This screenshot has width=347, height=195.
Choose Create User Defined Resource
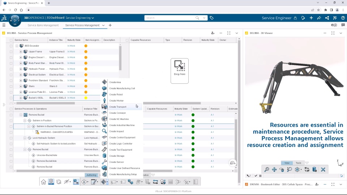coord(122,168)
